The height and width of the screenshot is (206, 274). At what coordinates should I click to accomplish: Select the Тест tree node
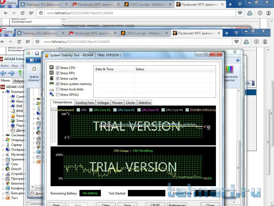click(12, 198)
